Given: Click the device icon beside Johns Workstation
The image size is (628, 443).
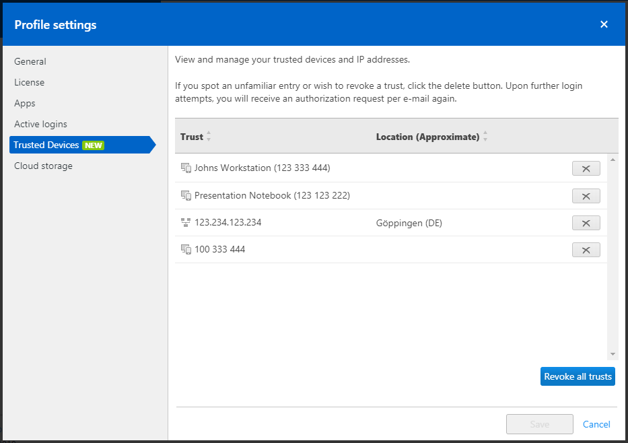Looking at the screenshot, I should (186, 168).
